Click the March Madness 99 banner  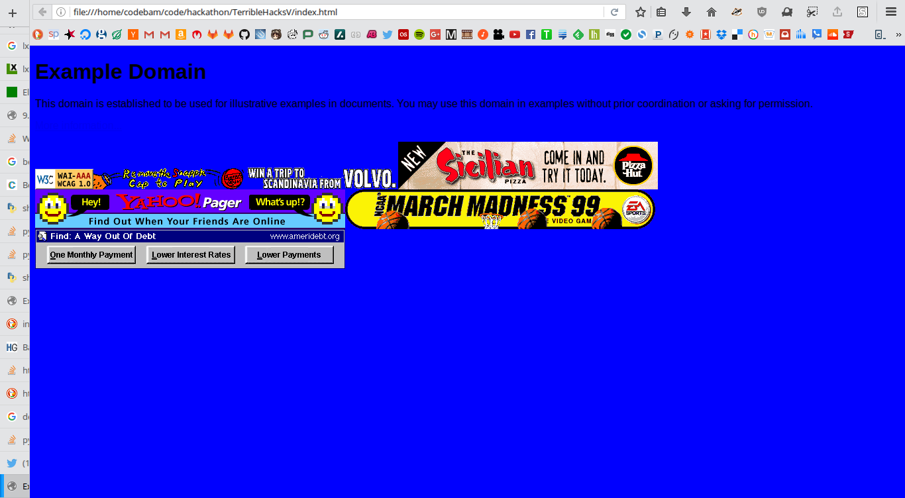click(x=500, y=209)
